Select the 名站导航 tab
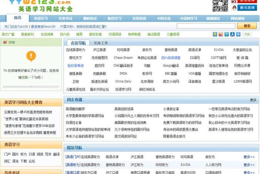Screen dimensions: 260x174 pyautogui.click(x=78, y=43)
